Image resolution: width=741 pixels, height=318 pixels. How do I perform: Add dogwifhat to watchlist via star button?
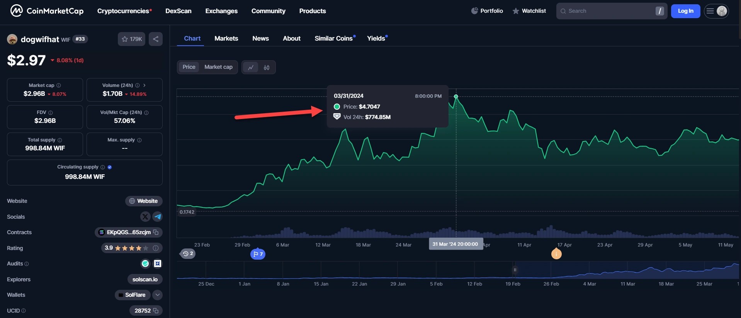click(x=131, y=39)
